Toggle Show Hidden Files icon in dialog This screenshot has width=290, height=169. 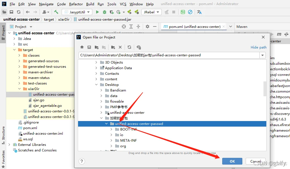(139, 47)
